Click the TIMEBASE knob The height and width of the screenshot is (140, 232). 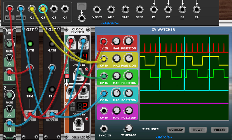click(129, 128)
